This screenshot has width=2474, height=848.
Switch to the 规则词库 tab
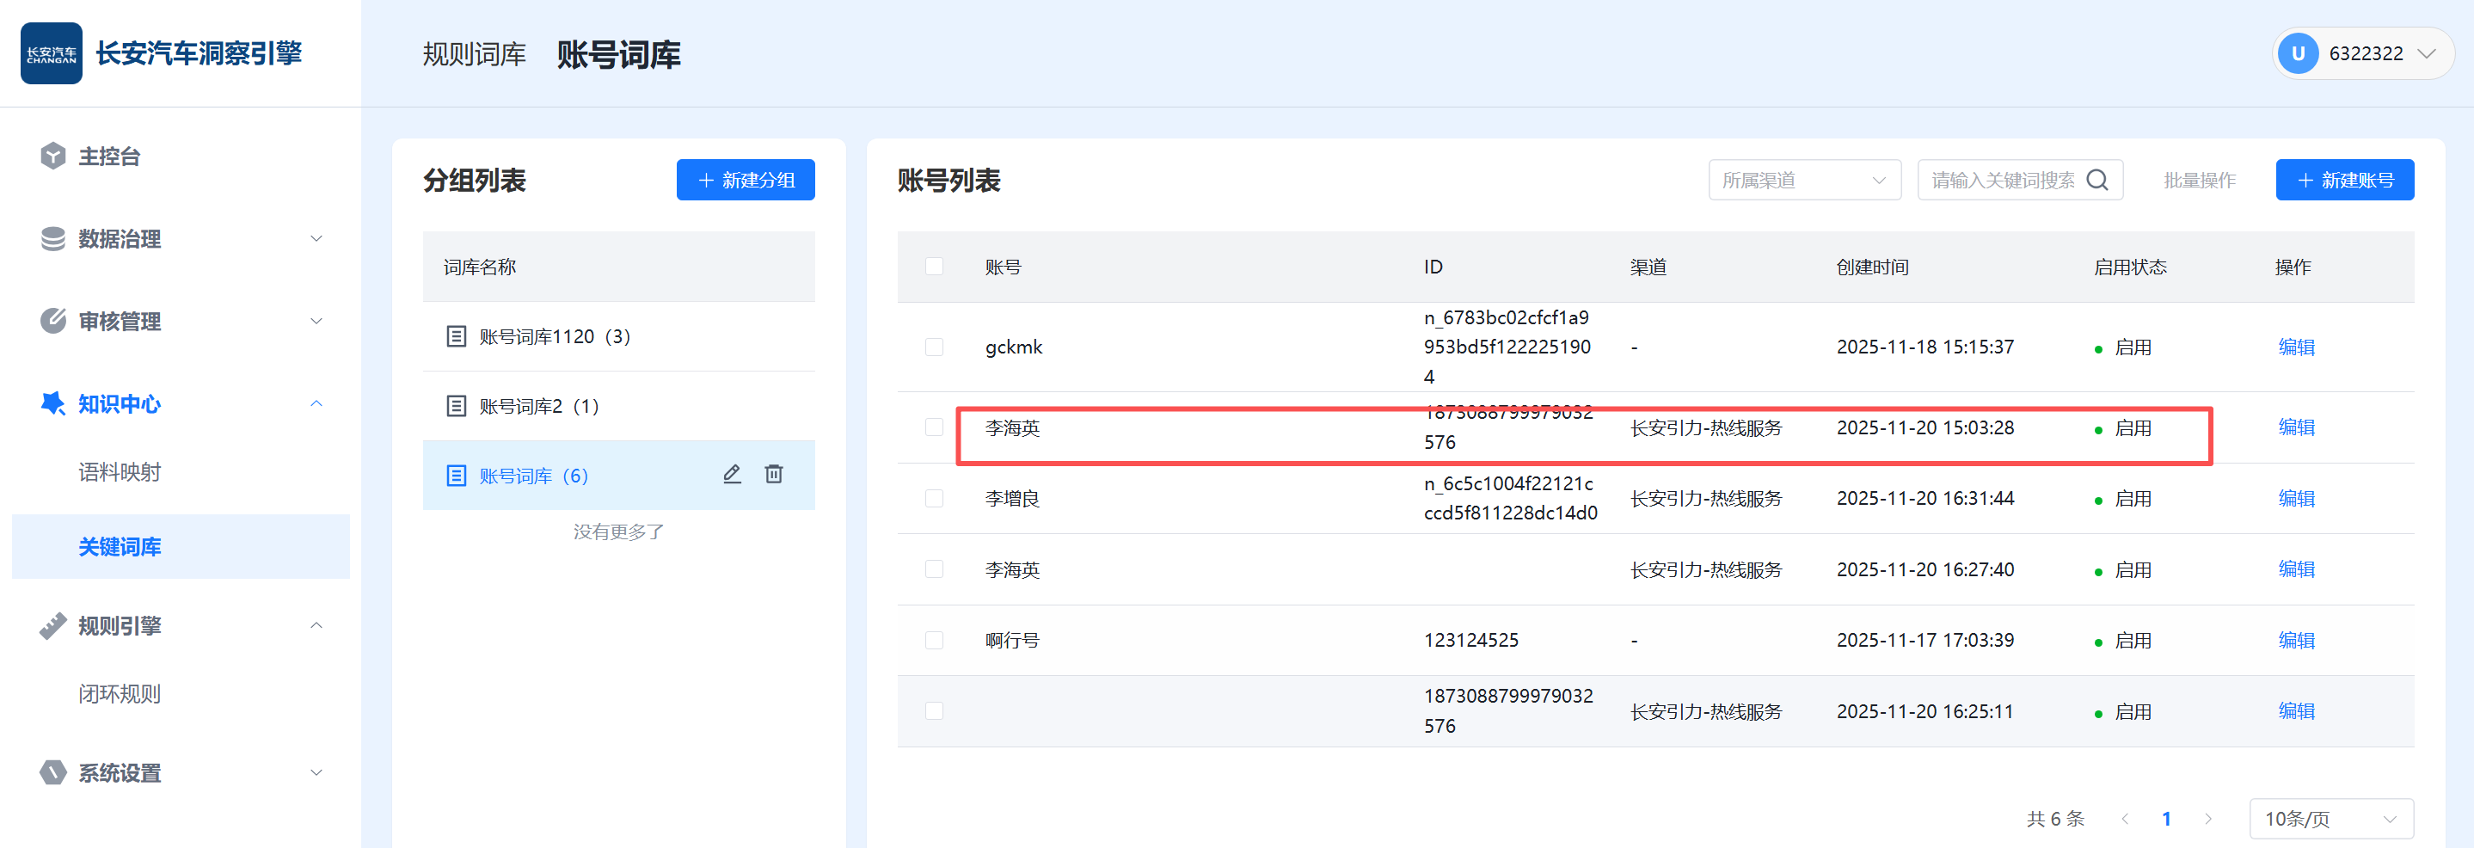point(475,55)
